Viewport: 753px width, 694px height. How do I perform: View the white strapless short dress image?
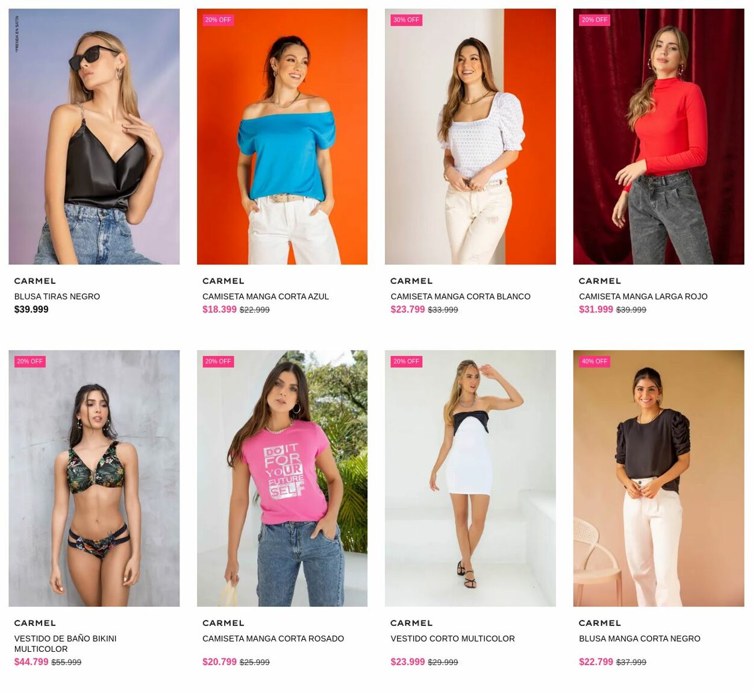[x=470, y=478]
